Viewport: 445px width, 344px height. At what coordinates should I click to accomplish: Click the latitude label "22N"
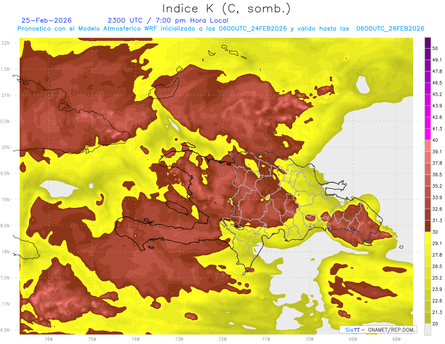tap(5, 43)
